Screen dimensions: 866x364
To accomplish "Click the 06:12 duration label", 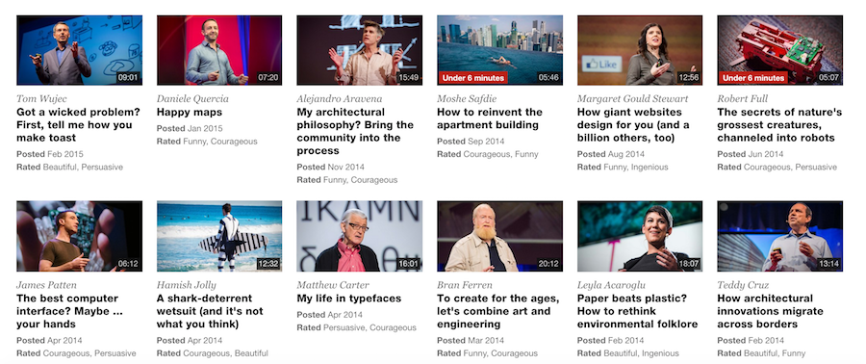I will [128, 264].
